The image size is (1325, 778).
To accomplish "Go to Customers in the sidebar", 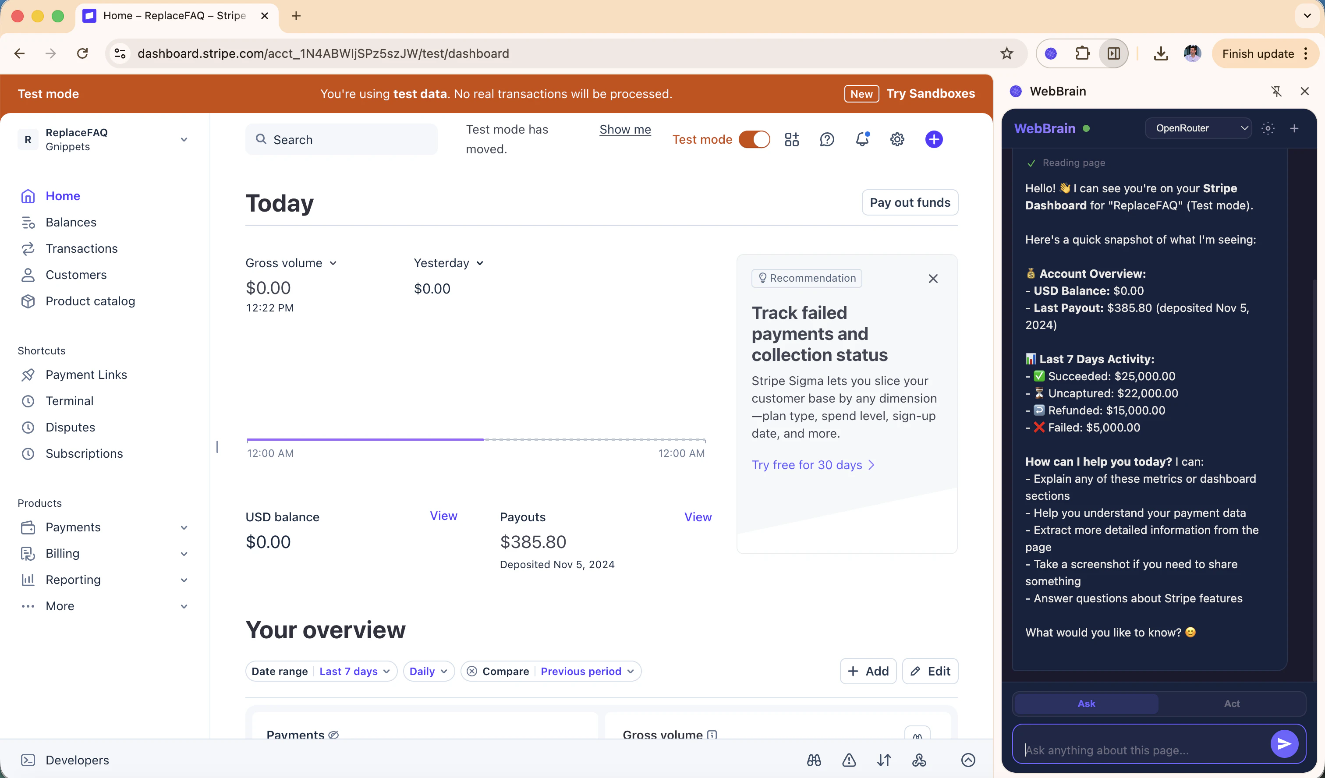I will tap(76, 275).
